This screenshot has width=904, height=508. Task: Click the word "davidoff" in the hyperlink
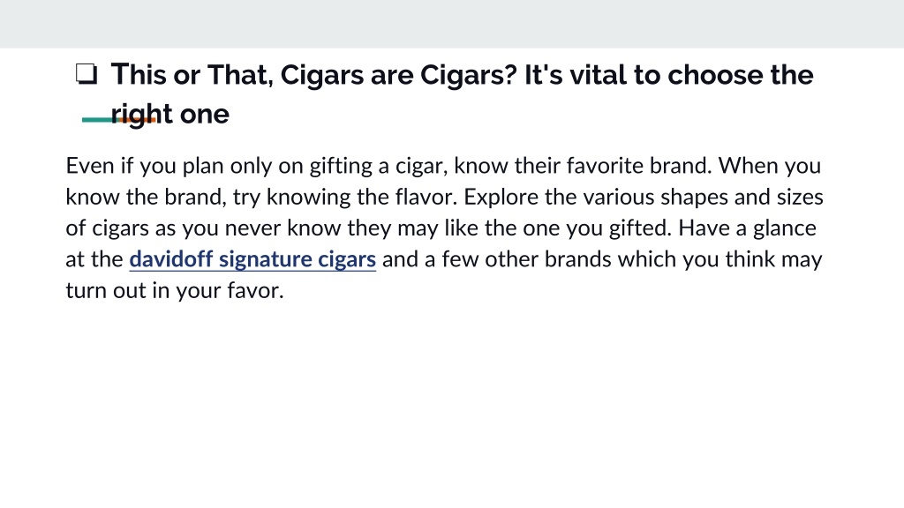(171, 259)
